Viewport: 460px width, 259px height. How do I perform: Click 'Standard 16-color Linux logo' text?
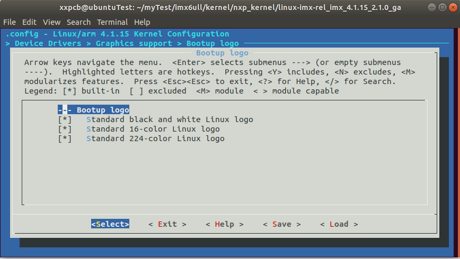[153, 129]
